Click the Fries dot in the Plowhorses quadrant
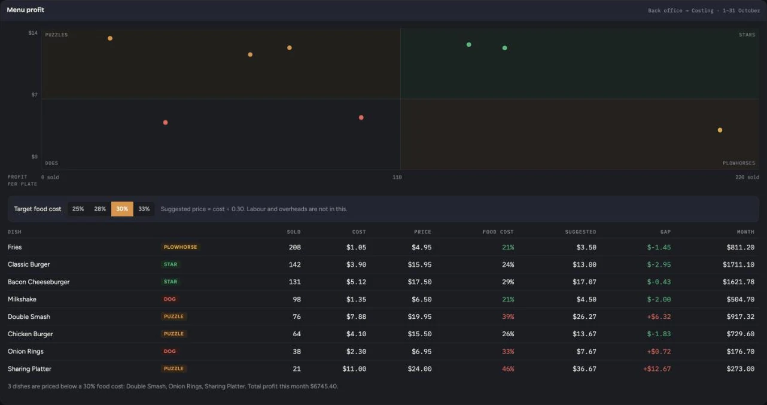The image size is (767, 405). click(720, 130)
